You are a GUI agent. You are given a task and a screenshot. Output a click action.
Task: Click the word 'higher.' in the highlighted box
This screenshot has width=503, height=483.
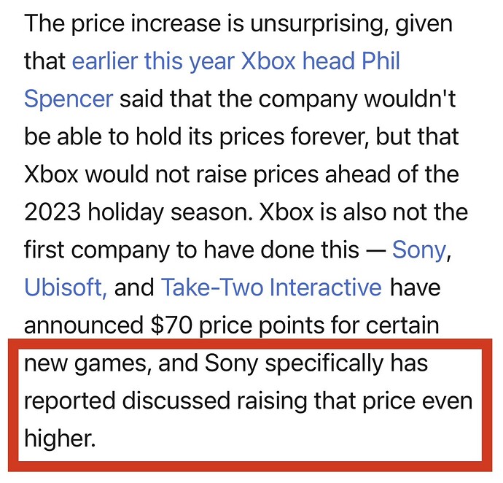tap(60, 438)
